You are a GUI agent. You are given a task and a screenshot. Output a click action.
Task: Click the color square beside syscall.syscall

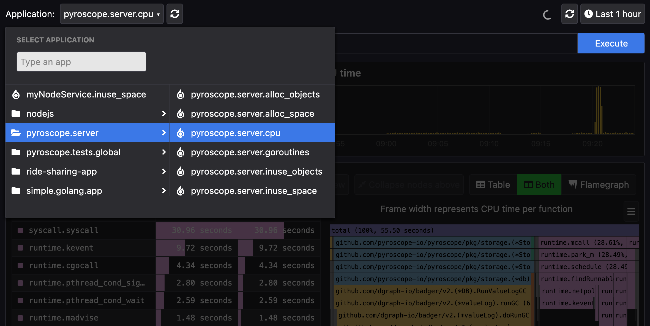(x=20, y=230)
